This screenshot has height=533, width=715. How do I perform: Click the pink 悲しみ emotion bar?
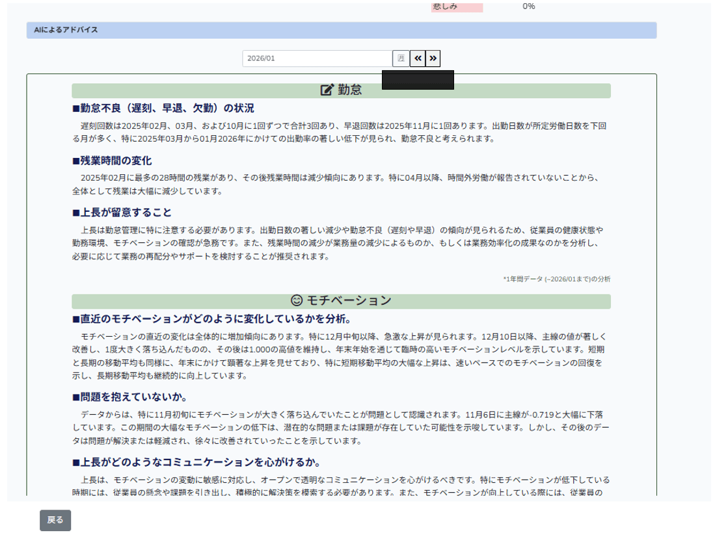click(x=457, y=7)
